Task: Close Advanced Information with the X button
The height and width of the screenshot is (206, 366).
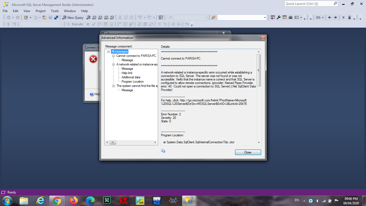Action: pos(263,38)
